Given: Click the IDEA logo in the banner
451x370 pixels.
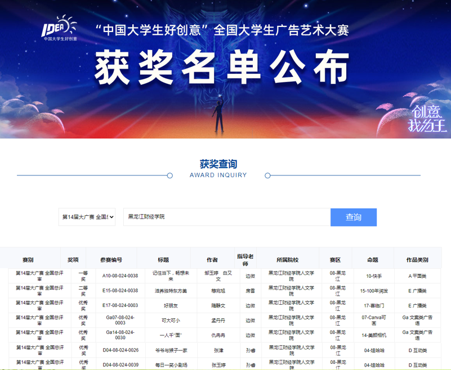Looking at the screenshot, I should click(59, 29).
